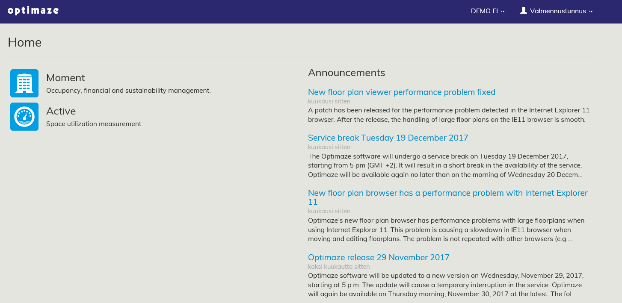Click 'Space utilization measurement' description text
This screenshot has width=622, height=303.
pos(94,124)
